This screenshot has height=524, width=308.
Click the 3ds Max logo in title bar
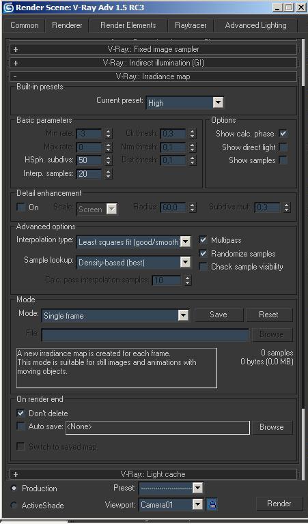(8, 8)
